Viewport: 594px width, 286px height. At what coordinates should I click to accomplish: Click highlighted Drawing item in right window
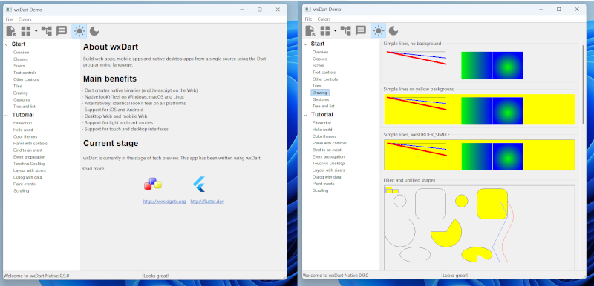coord(320,93)
